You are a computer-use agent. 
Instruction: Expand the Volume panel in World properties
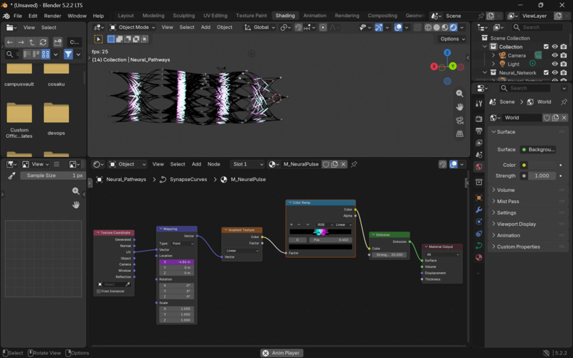[x=505, y=190]
